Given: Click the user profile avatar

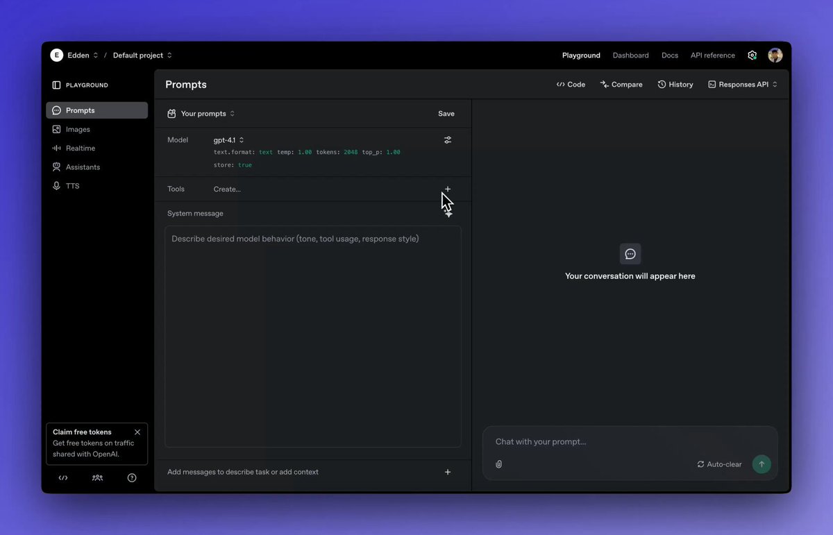Looking at the screenshot, I should coord(775,55).
